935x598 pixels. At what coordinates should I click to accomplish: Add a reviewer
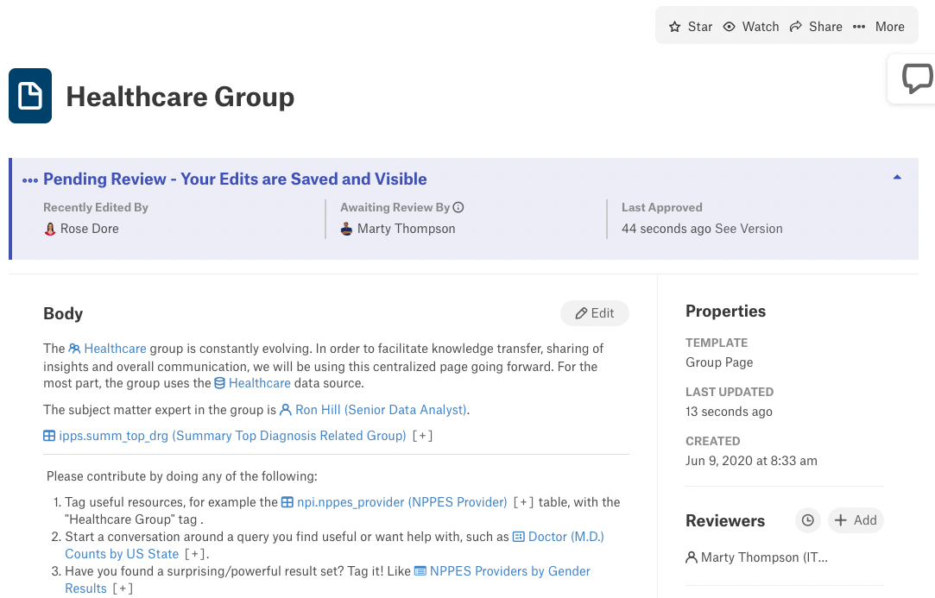tap(856, 520)
